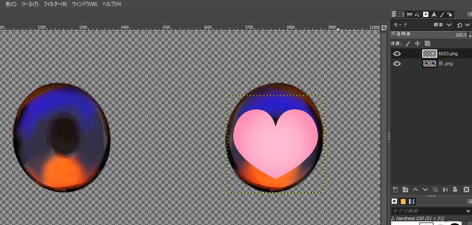Open the ツール(T) Tools menu
Image resolution: width=472 pixels, height=225 pixels.
tap(30, 4)
